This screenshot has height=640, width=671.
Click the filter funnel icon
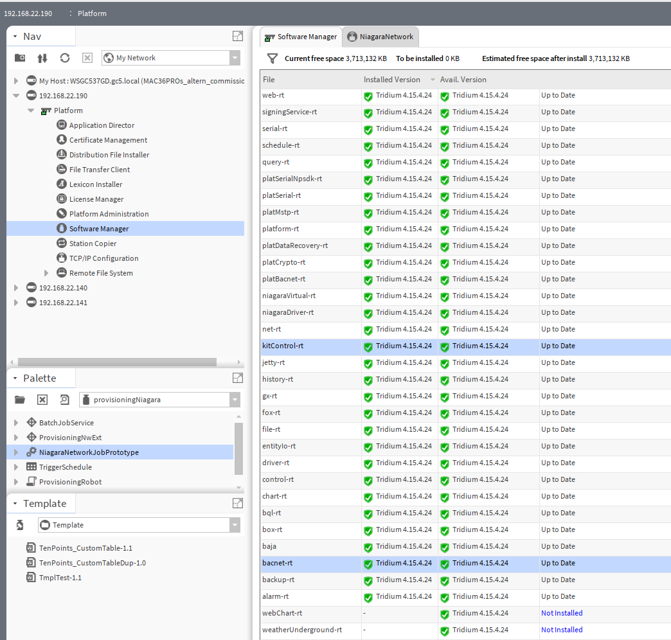point(272,58)
